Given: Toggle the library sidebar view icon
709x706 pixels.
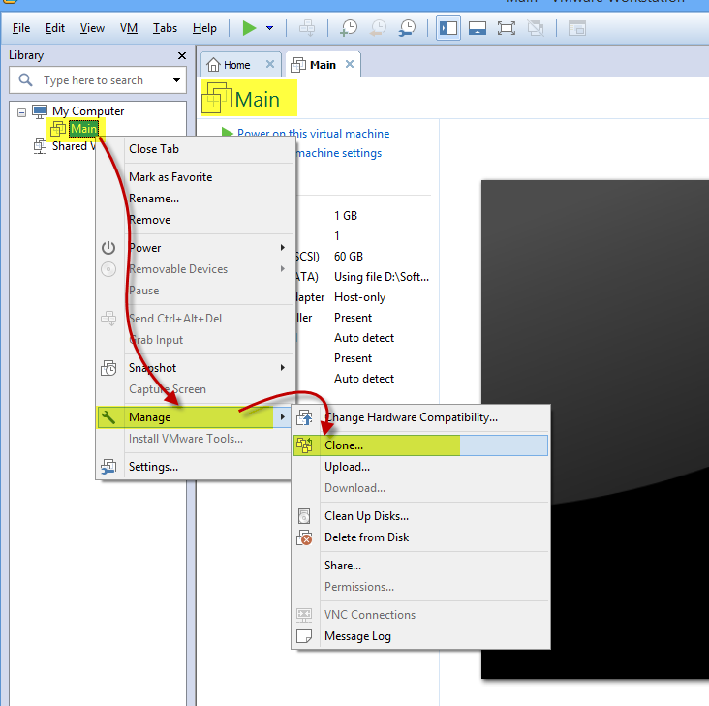Looking at the screenshot, I should [448, 28].
